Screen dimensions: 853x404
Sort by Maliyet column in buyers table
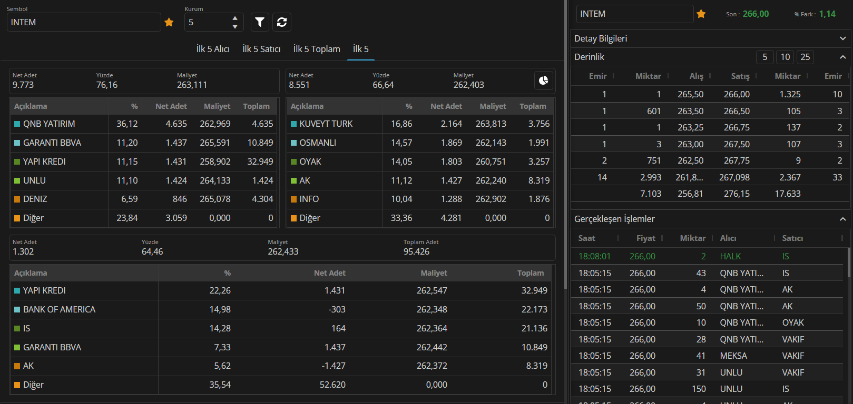(217, 106)
